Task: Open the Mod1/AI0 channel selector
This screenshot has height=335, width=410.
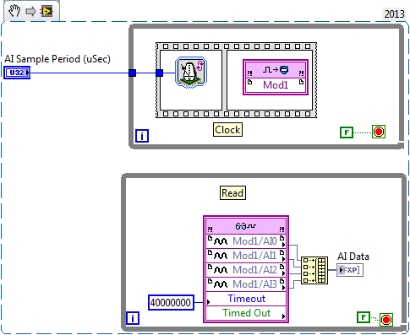Action: (x=246, y=241)
